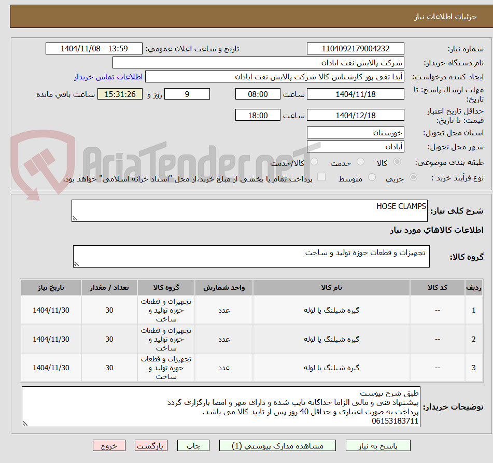Click resize handle of گروه کالا box
Image resolution: width=493 pixels, height=463 pixels.
(77, 263)
